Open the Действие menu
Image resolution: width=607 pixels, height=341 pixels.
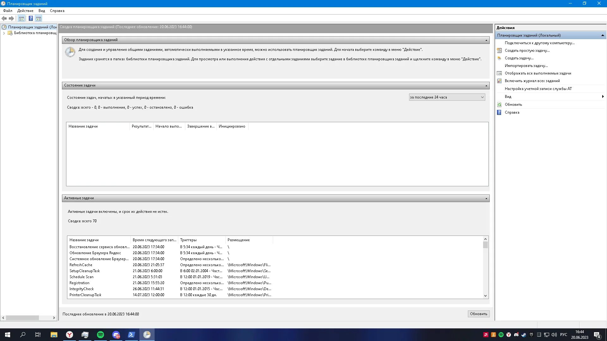pos(25,11)
